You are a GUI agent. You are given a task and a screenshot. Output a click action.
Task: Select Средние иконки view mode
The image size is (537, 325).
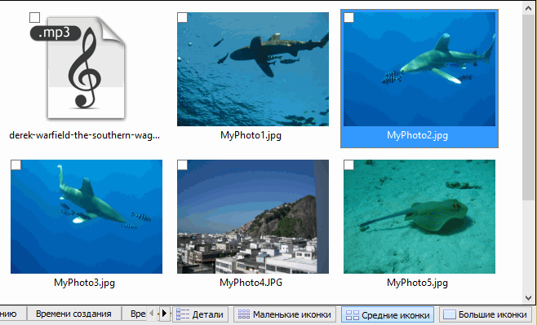tap(388, 314)
